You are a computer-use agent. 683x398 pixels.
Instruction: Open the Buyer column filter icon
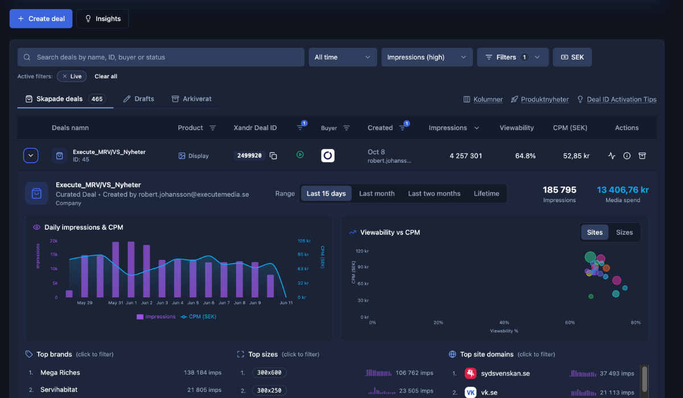click(346, 128)
